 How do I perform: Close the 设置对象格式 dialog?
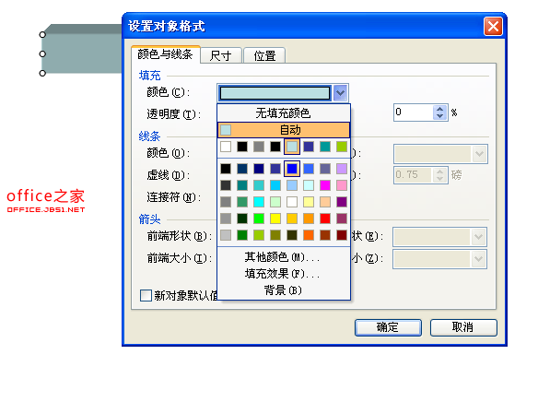click(x=493, y=26)
